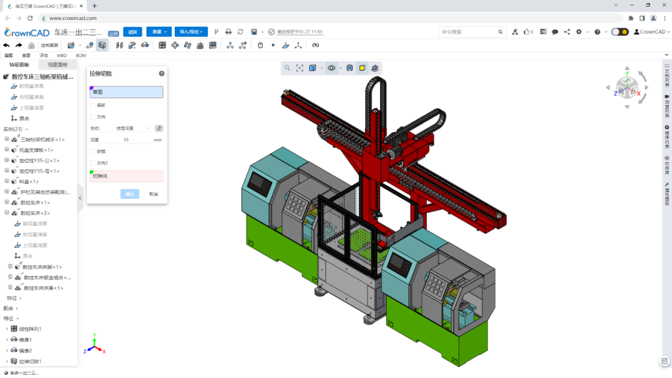Open the CrownCAD user account menu
The width and height of the screenshot is (672, 378).
coord(652,32)
